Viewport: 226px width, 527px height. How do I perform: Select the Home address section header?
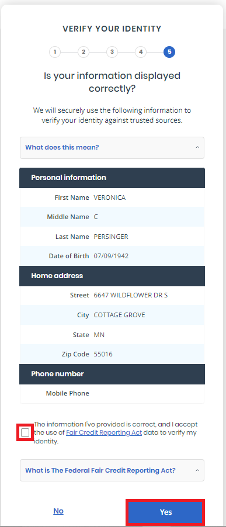click(x=112, y=276)
